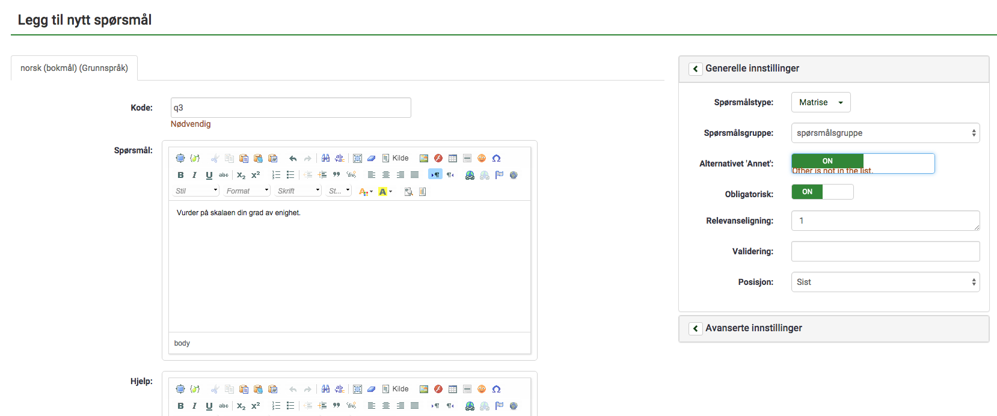Open Spørsmålsgruppe select box
Screen dimensions: 997x416
coord(885,133)
